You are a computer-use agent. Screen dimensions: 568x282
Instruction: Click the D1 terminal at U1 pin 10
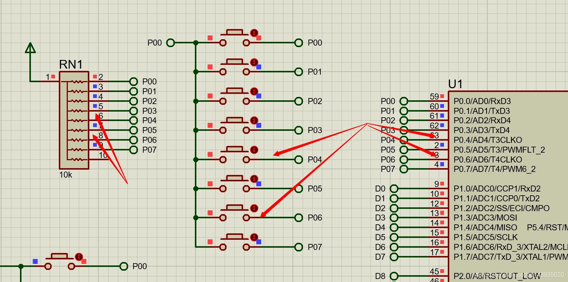[x=394, y=198]
